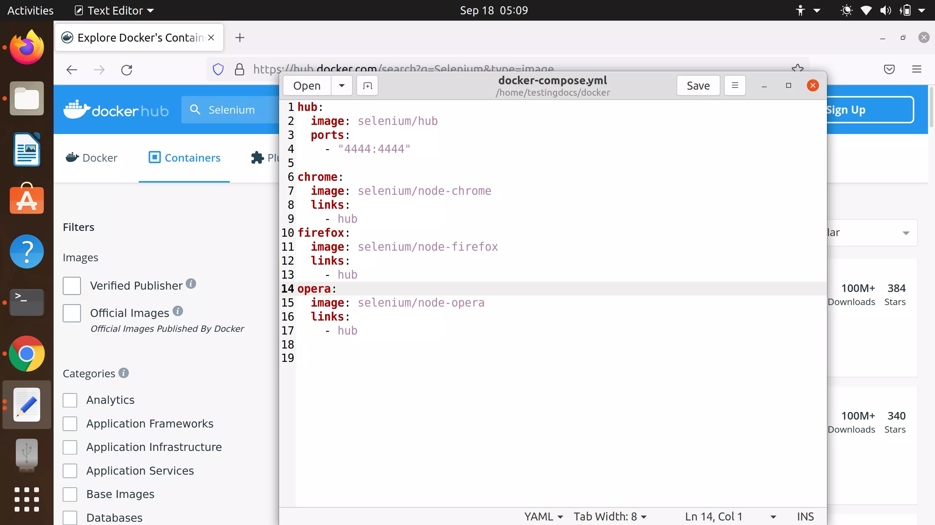
Task: Open a new Firefox tab
Action: [240, 37]
